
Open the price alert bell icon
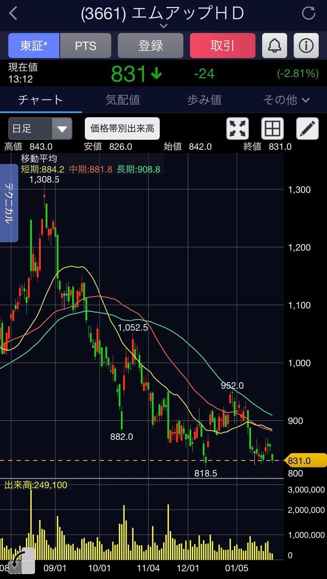[275, 46]
